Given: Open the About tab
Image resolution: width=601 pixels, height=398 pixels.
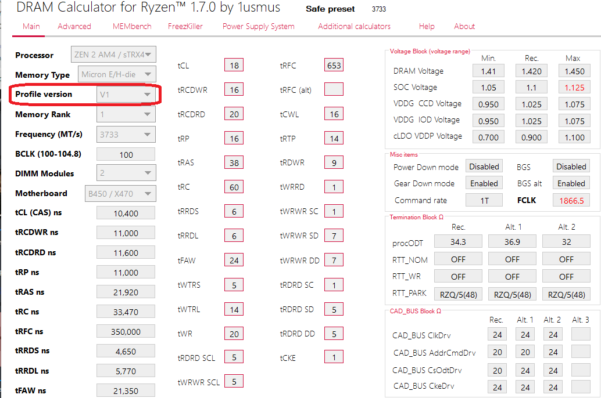Looking at the screenshot, I should point(464,27).
